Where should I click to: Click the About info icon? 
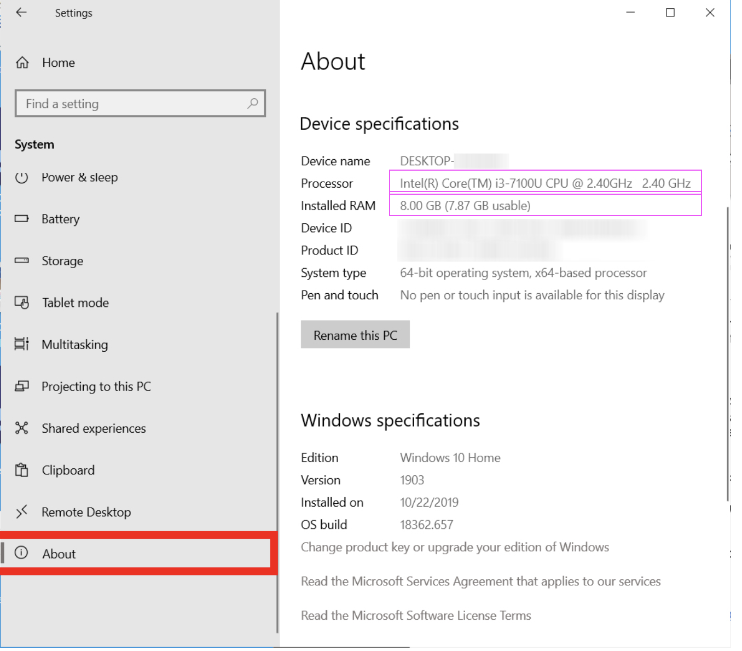coord(21,553)
